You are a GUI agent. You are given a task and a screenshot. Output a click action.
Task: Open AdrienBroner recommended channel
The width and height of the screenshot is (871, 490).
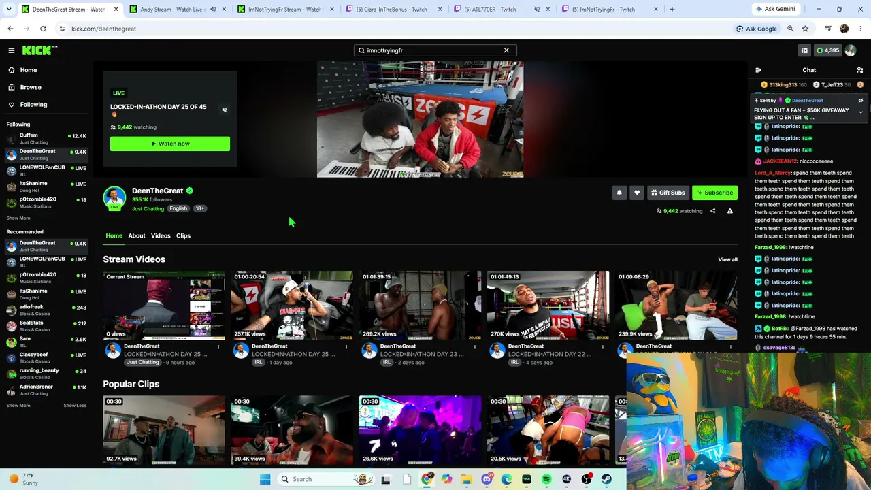(46, 390)
